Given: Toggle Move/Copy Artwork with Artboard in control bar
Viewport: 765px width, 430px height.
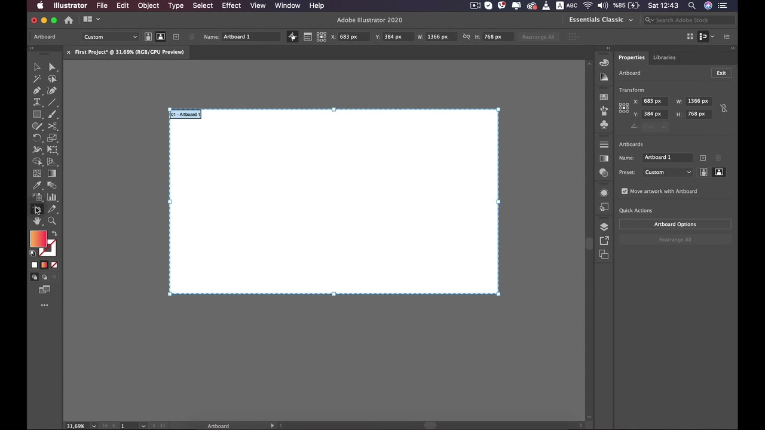Looking at the screenshot, I should 292,36.
